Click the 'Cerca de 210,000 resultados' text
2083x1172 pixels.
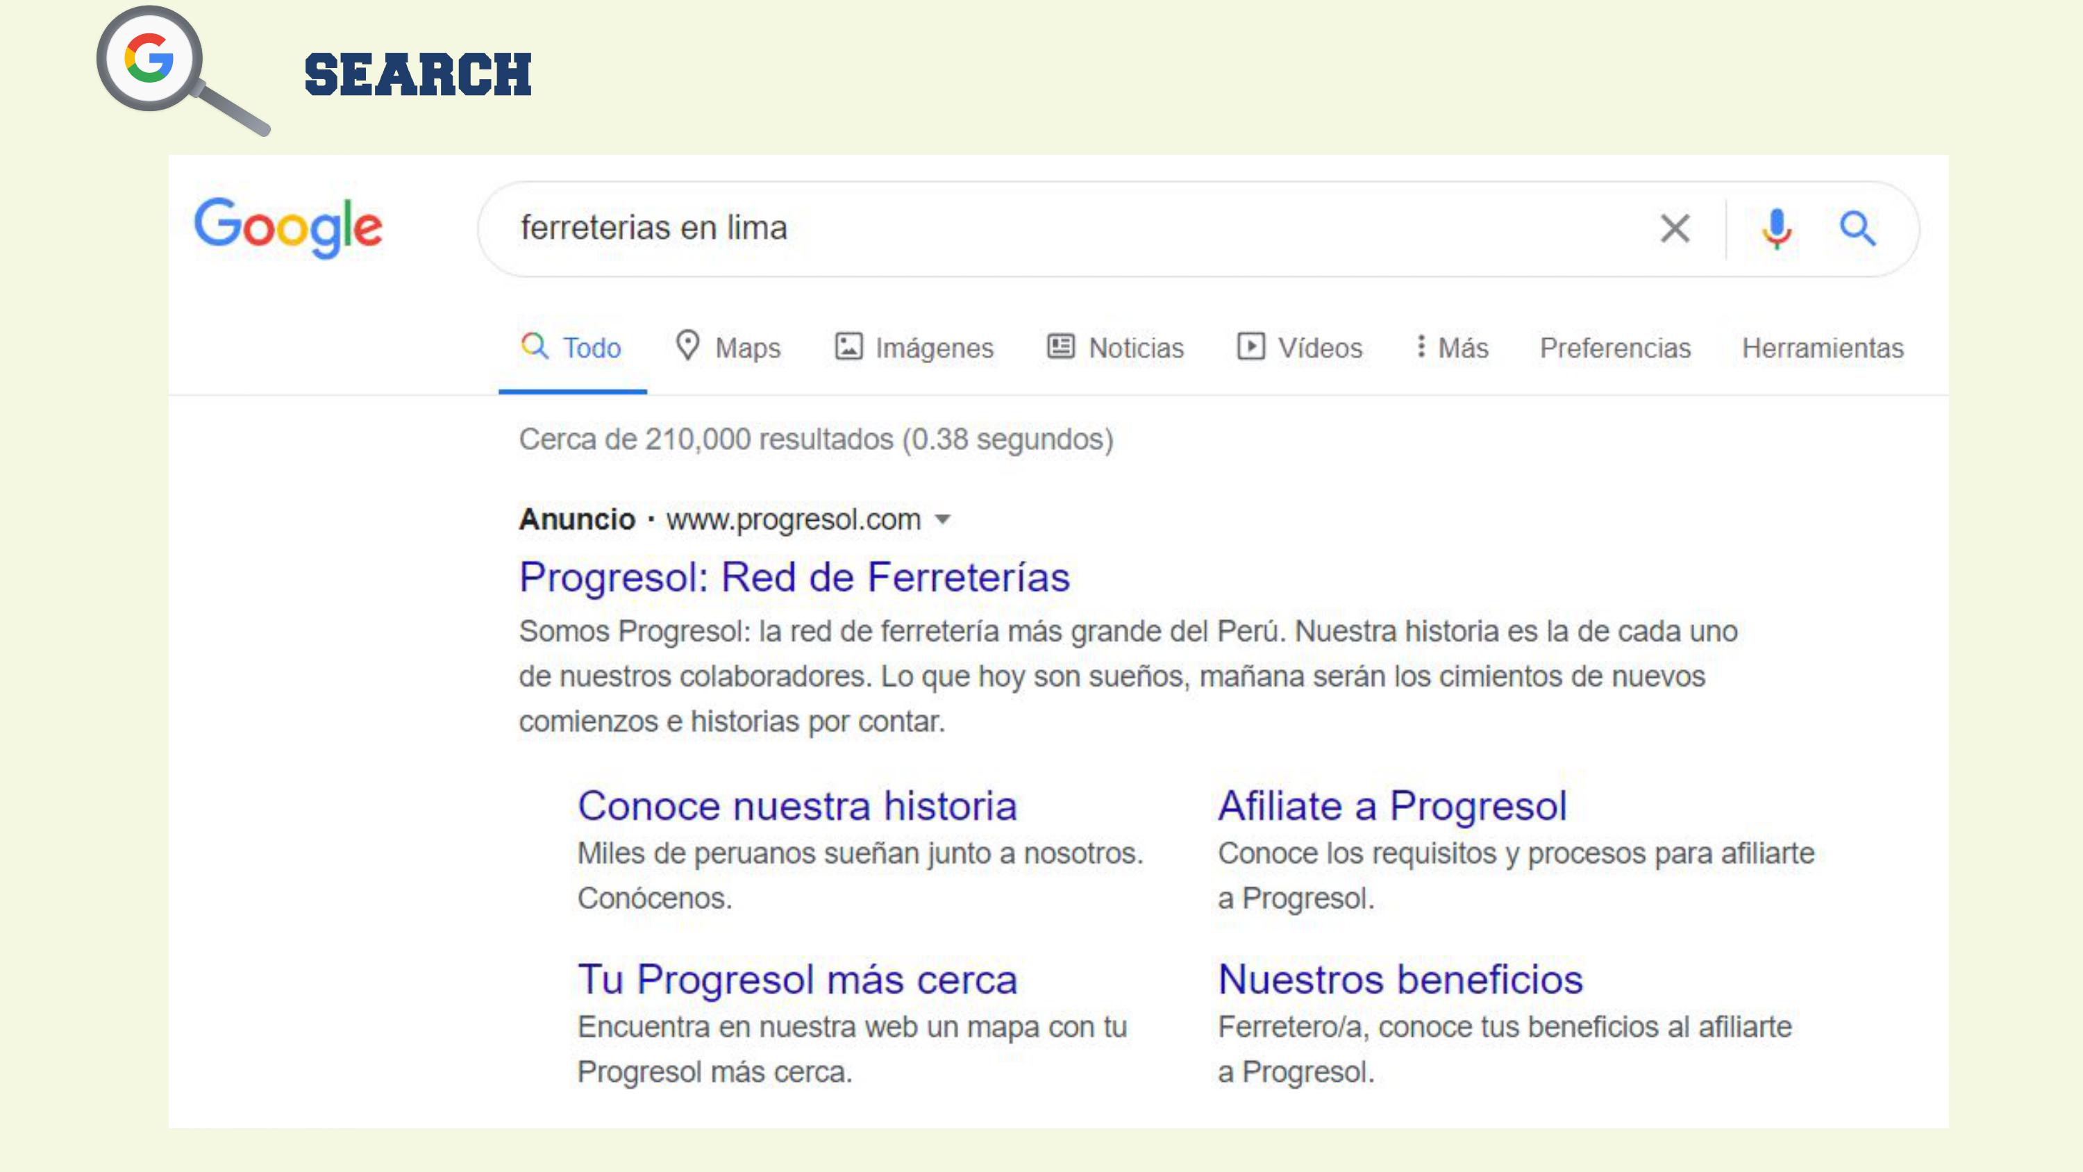[x=816, y=439]
